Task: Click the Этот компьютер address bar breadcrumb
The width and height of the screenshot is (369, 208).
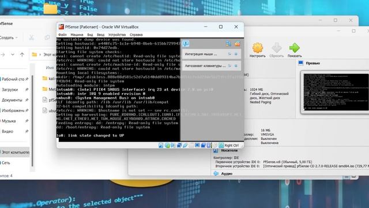Action: click(x=50, y=55)
